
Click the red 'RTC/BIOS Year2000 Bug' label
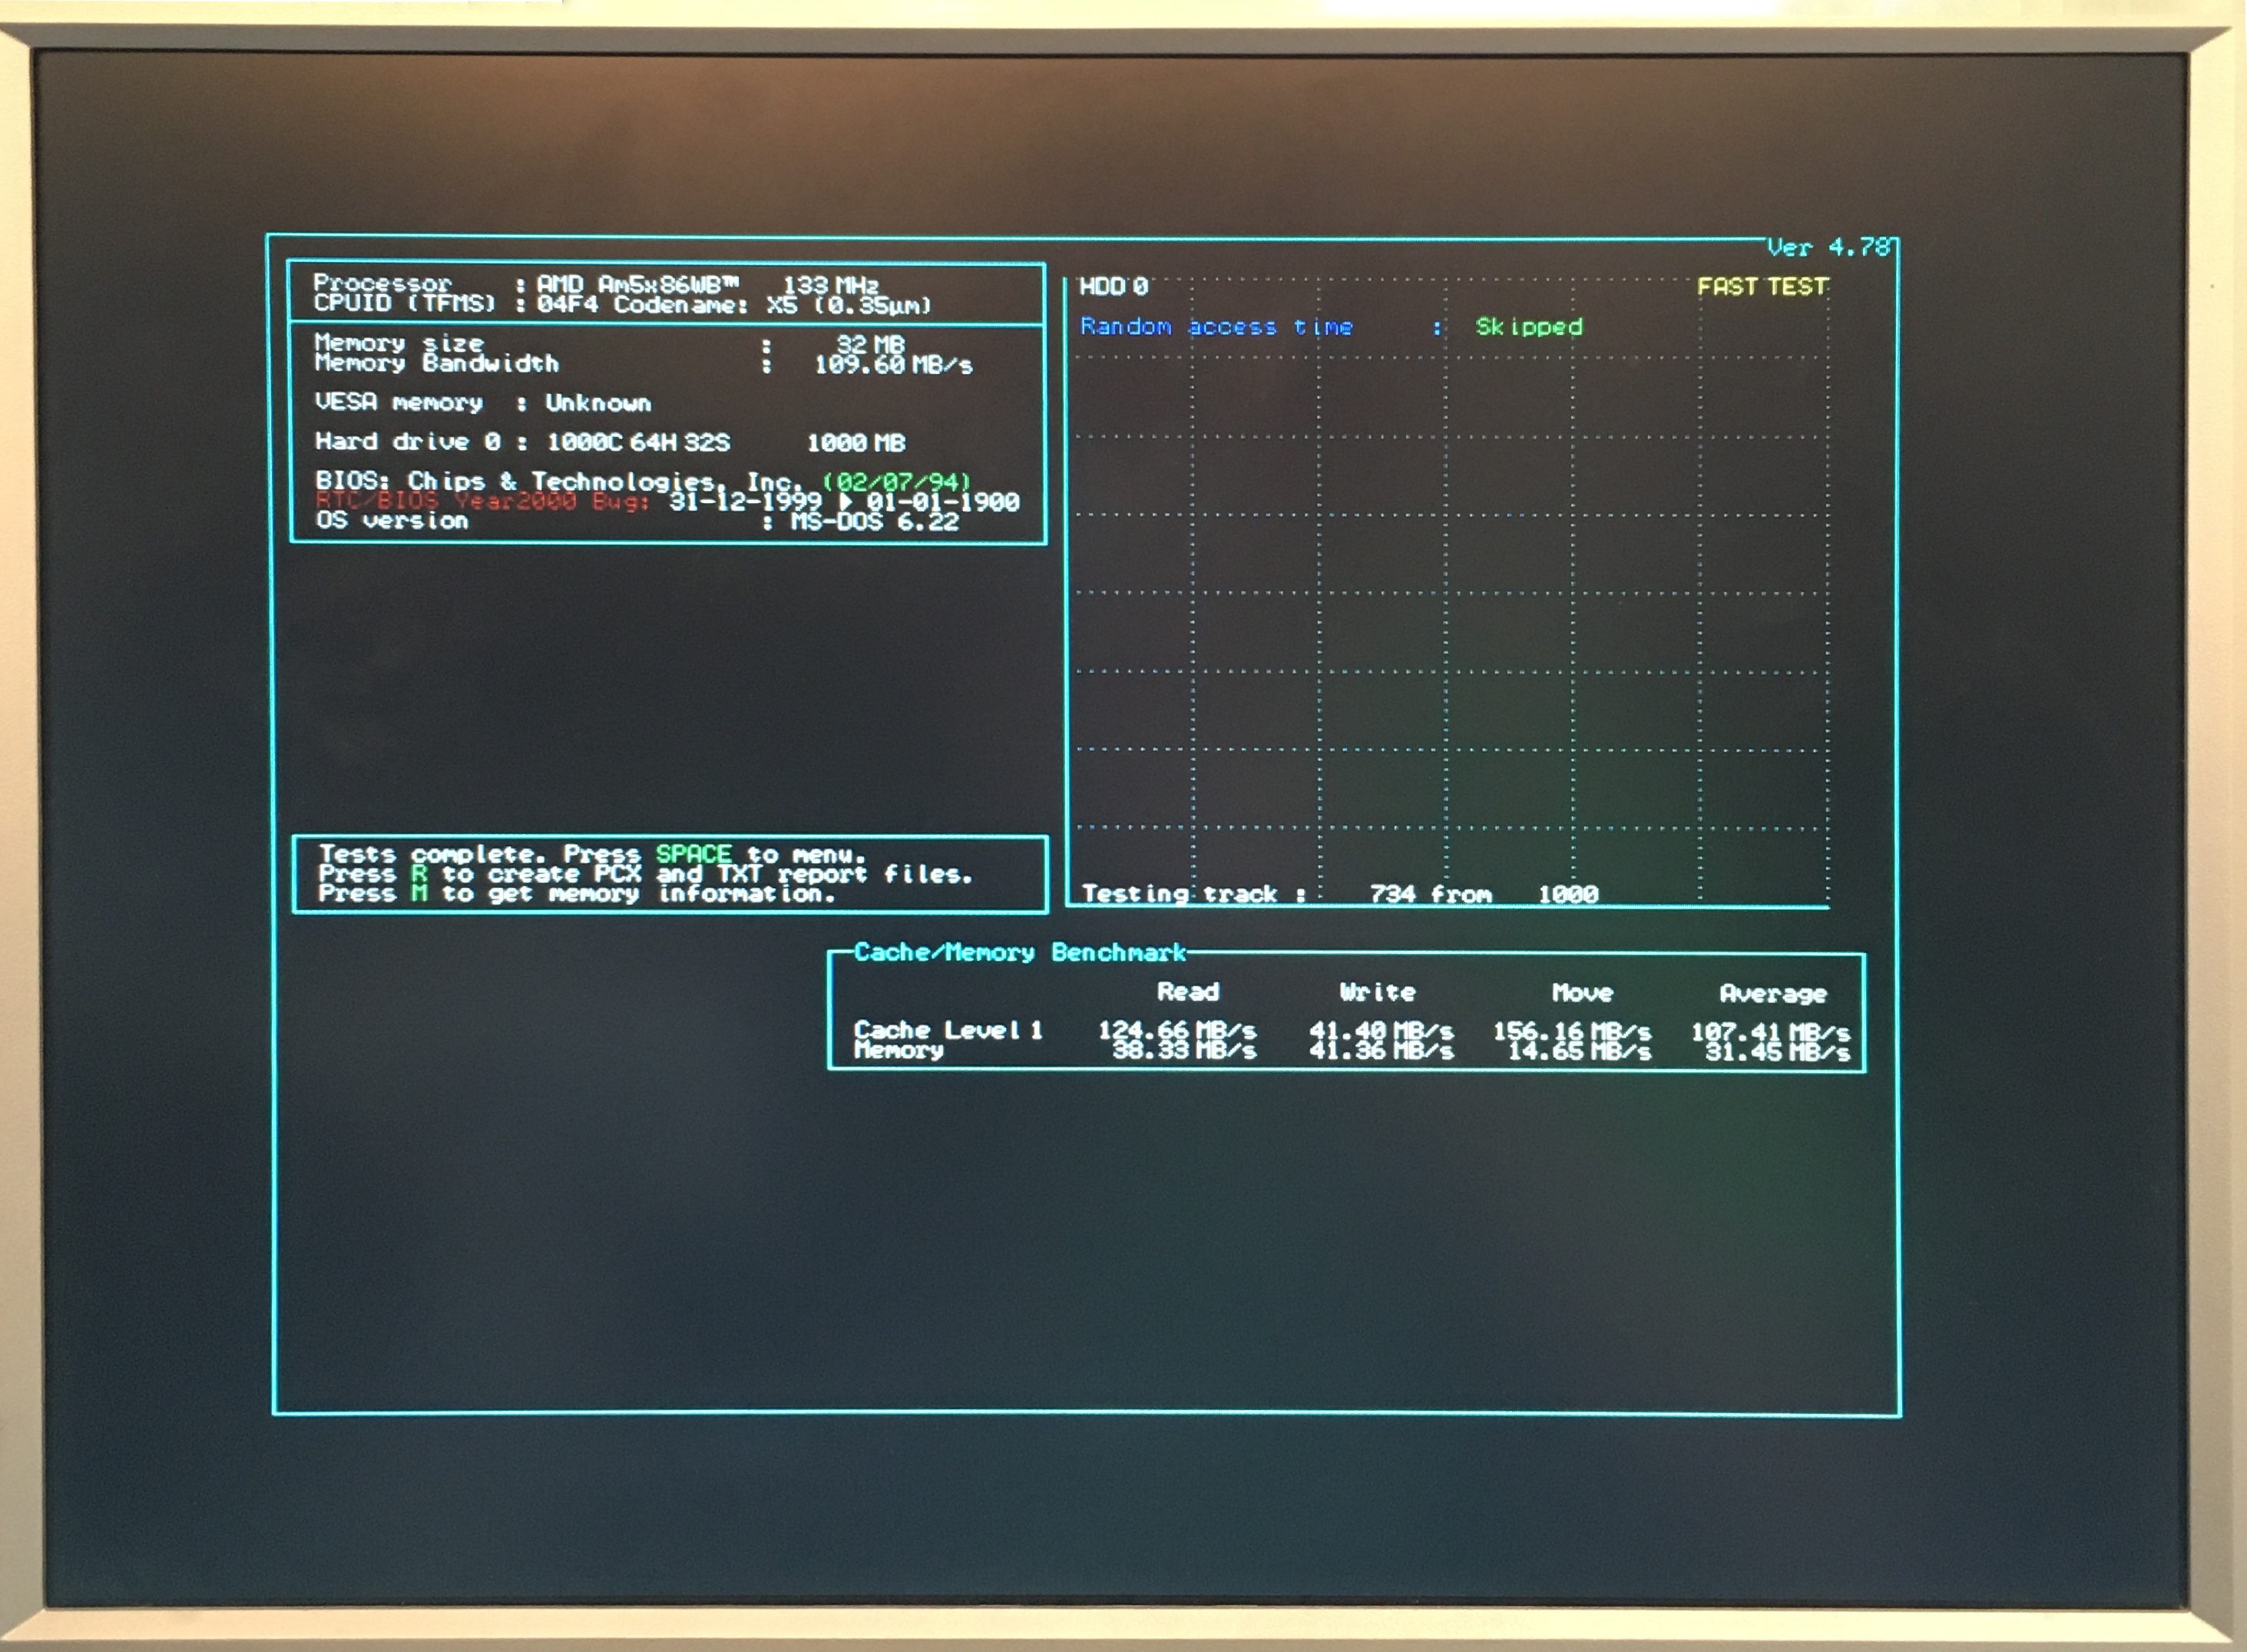point(483,501)
